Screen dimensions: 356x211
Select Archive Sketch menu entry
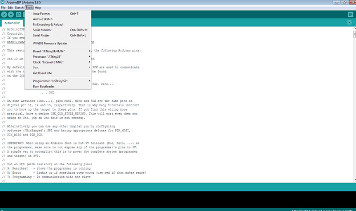[58, 19]
